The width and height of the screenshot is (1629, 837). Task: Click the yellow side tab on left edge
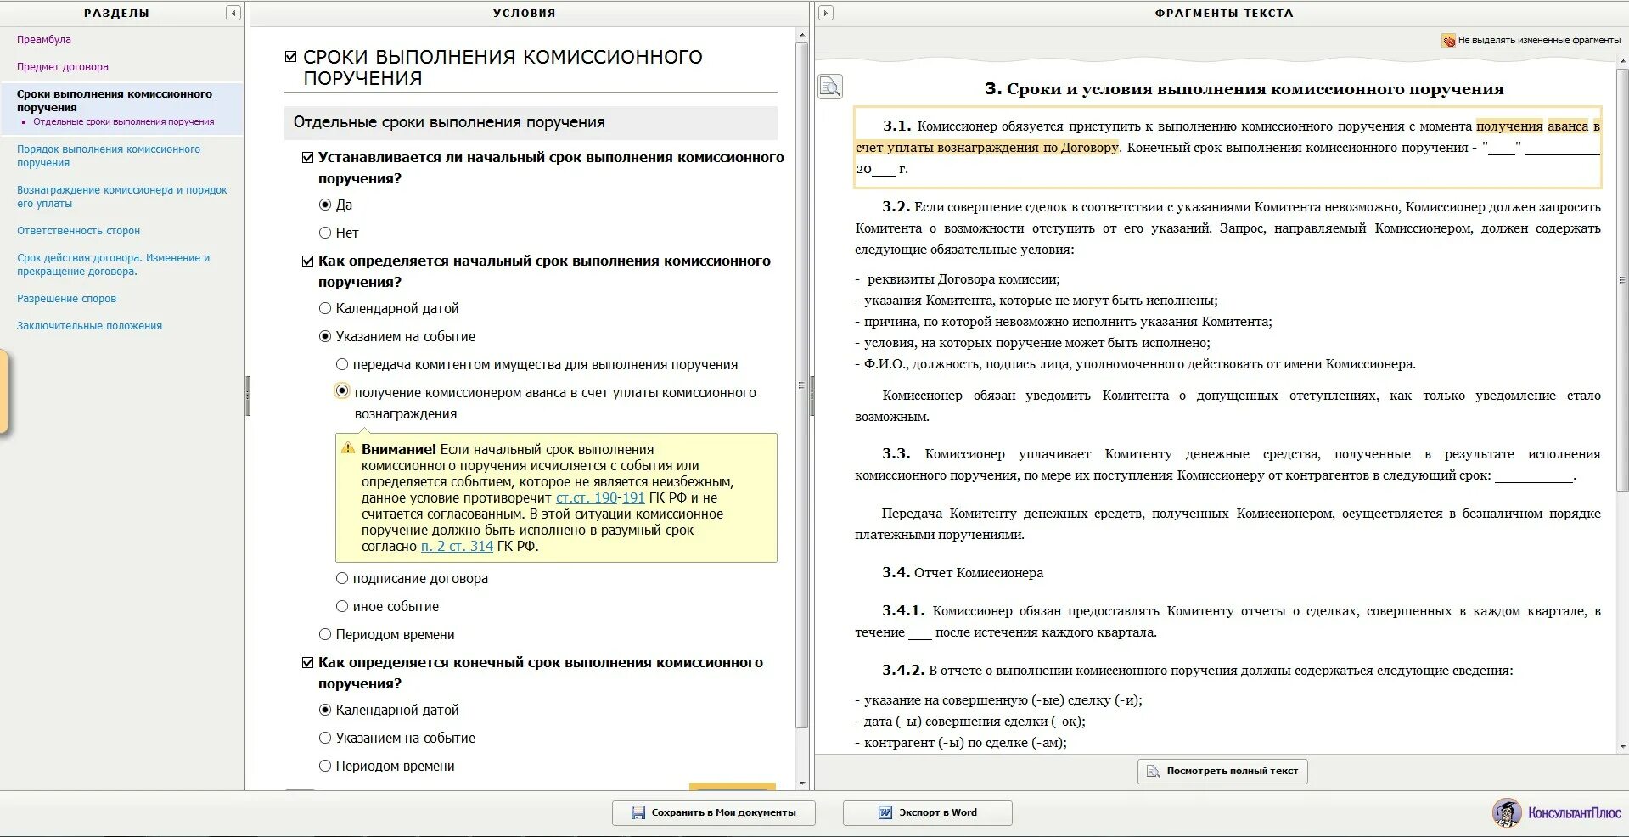tap(3, 391)
